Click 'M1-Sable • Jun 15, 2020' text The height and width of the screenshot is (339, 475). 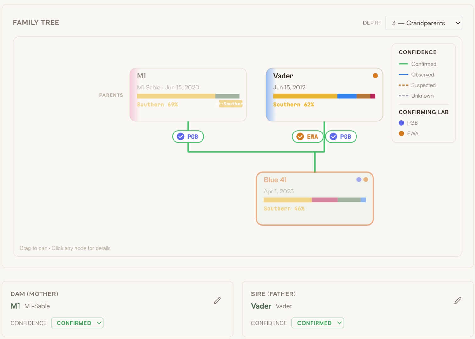pyautogui.click(x=168, y=88)
